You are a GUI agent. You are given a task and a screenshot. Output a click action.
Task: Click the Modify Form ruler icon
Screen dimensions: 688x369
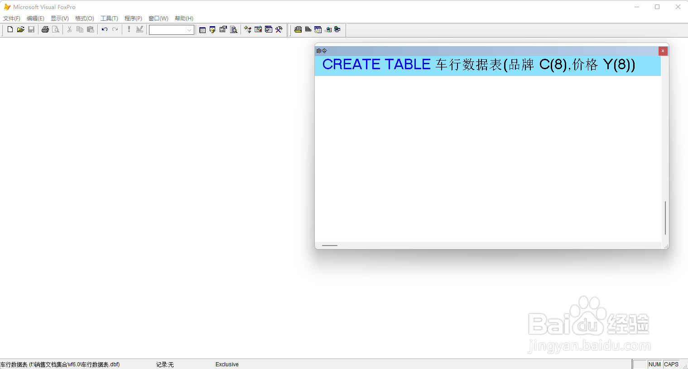coord(140,29)
